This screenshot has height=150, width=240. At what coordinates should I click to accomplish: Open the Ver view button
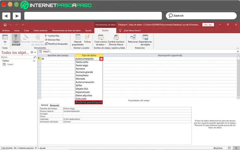point(5,40)
